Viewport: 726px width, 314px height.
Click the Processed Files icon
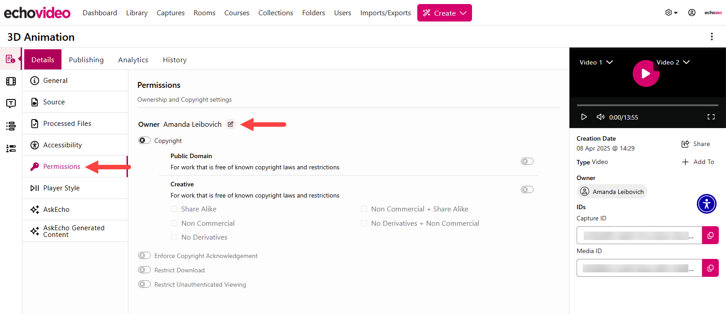pyautogui.click(x=35, y=124)
